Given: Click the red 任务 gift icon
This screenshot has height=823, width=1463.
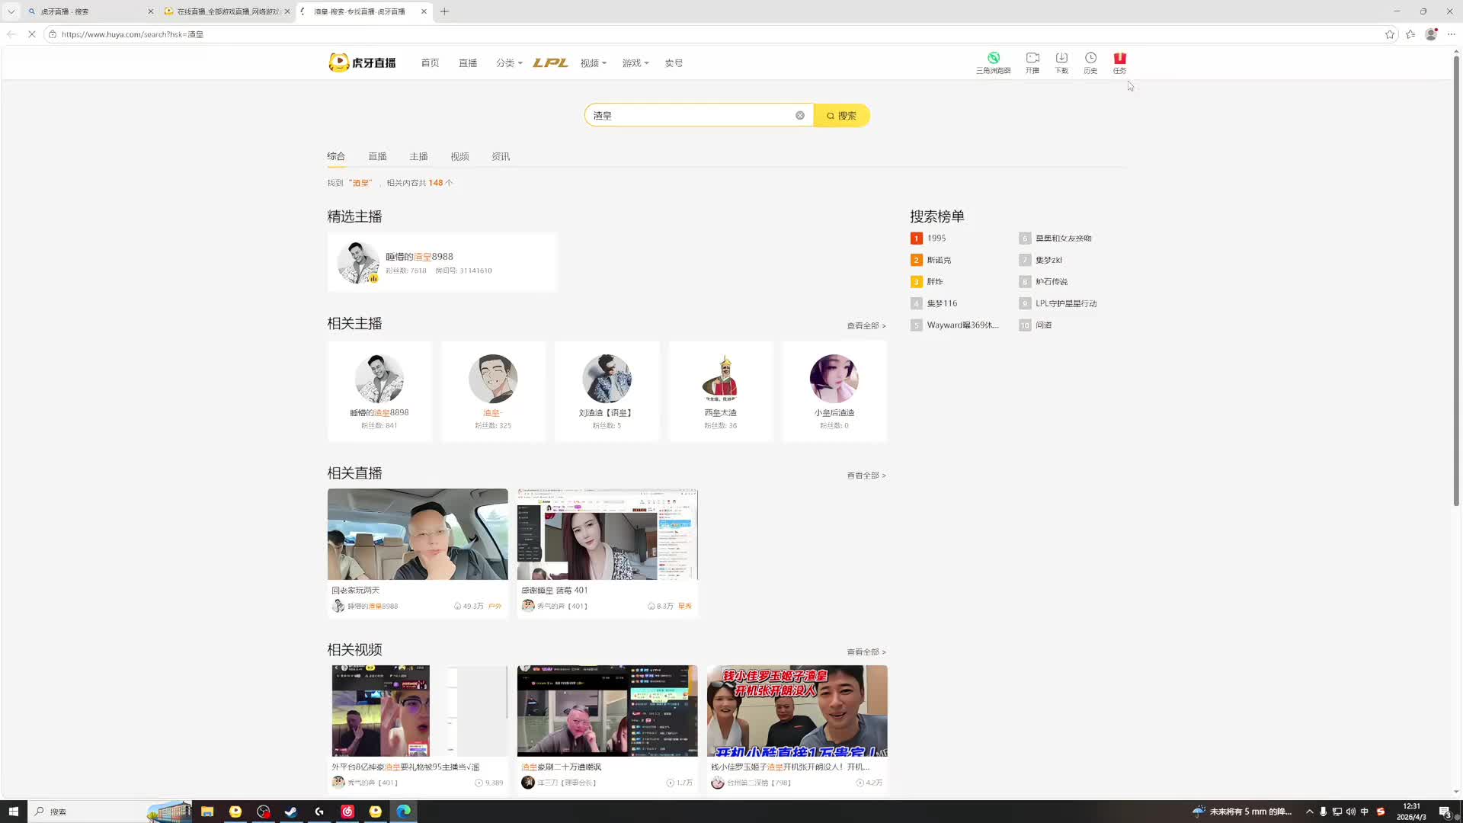Looking at the screenshot, I should point(1119,59).
